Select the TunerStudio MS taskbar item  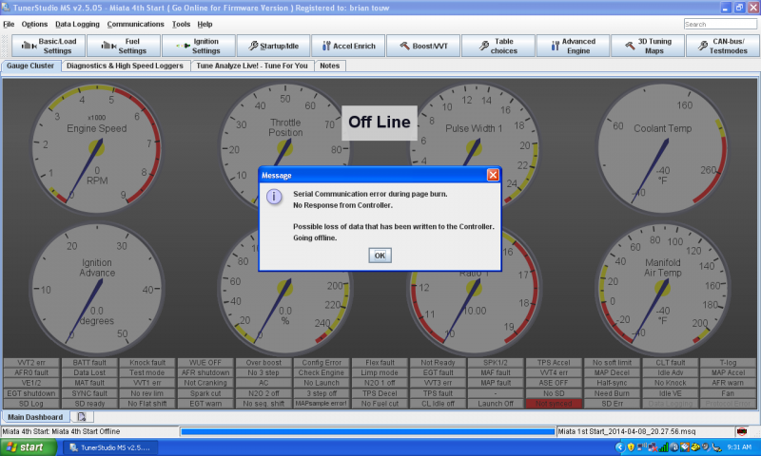[x=109, y=447]
